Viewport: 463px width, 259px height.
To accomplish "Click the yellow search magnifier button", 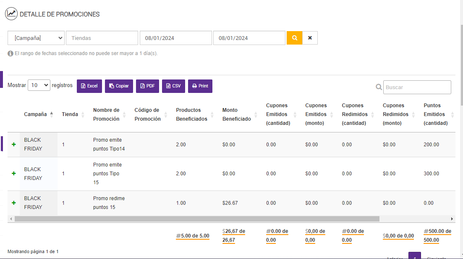I will pos(294,38).
